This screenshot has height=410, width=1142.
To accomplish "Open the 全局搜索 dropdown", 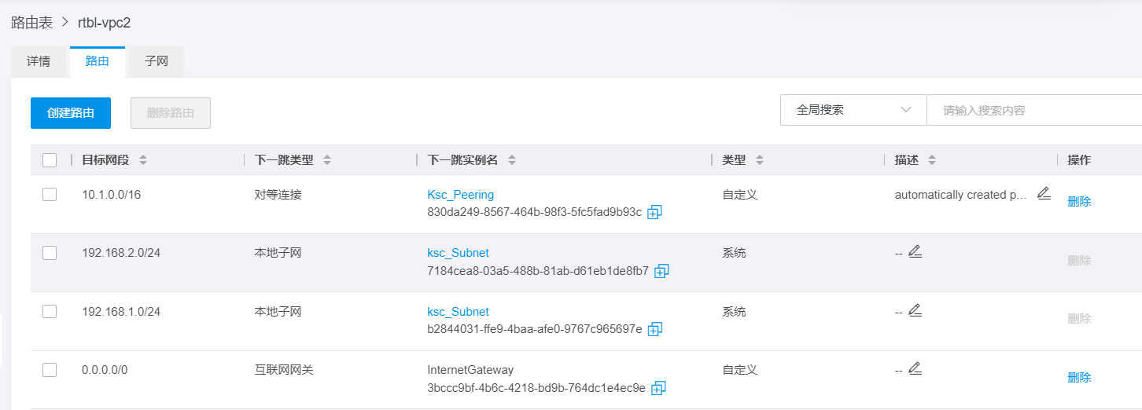I will (853, 110).
